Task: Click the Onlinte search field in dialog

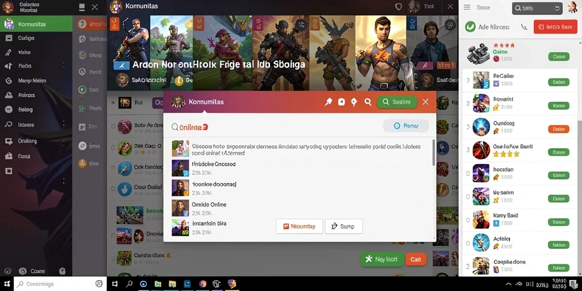Action: [x=275, y=127]
